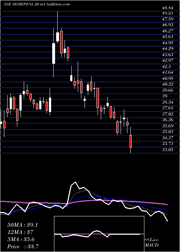Click inside the Live MACD inset chart
Screen dimensions: 180x252
[x=99, y=234]
